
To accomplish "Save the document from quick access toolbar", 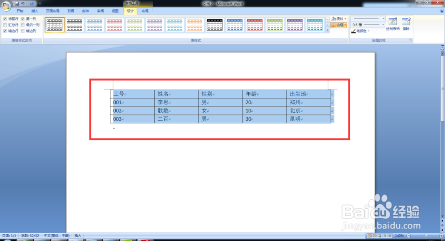I will tap(16, 4).
